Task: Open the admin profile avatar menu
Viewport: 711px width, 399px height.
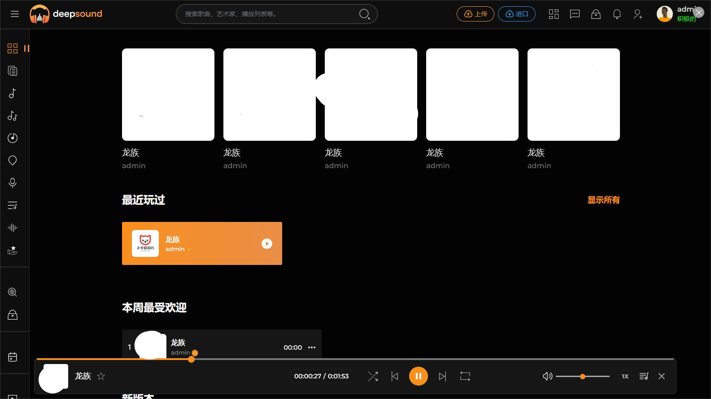Action: coord(664,14)
